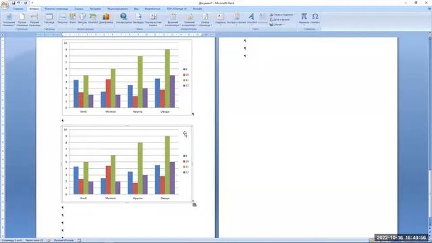Toggle the ruler button above vertical scrollbar
This screenshot has height=243, width=432.
tap(430, 34)
